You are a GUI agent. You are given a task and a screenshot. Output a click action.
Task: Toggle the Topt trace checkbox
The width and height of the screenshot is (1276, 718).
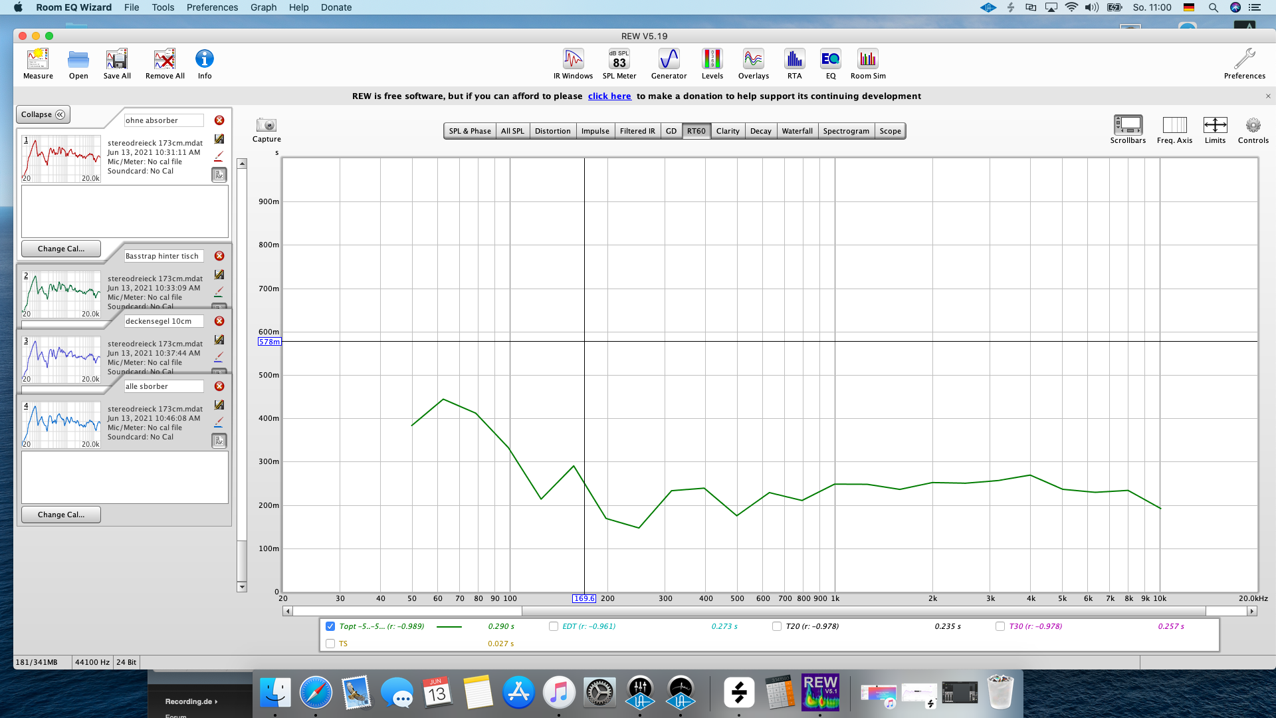point(330,626)
